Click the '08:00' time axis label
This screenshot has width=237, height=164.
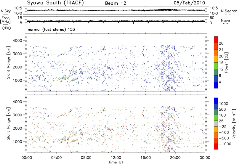[86, 158]
